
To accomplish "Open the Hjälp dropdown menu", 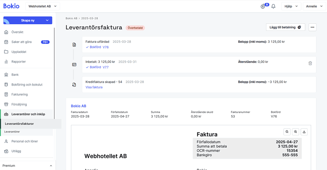I will coord(291,6).
